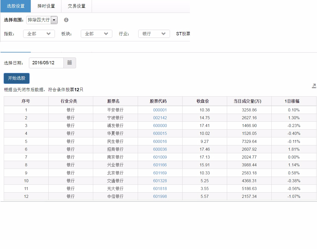
Task: Expand the 指数 dropdown set to 全部
Action: point(39,34)
